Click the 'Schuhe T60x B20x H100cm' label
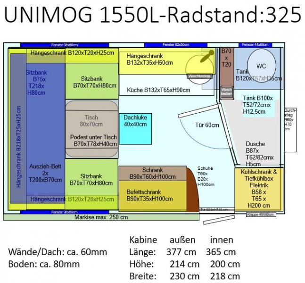The height and width of the screenshot is (283, 305). pyautogui.click(x=206, y=176)
